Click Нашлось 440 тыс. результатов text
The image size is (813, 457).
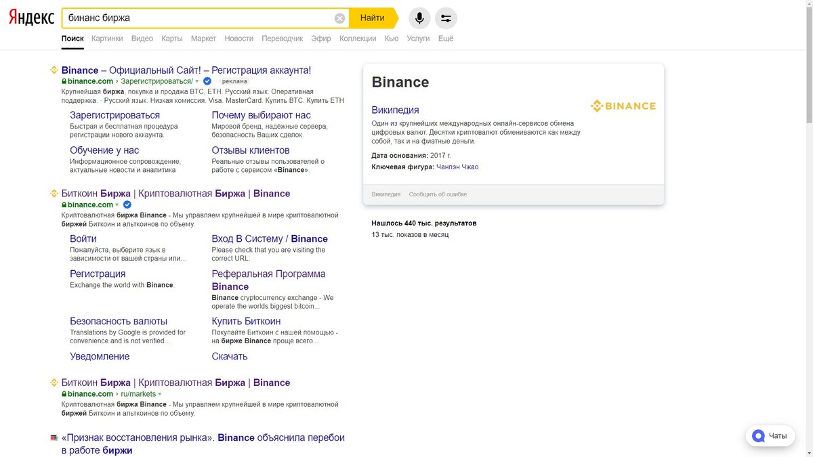[424, 223]
